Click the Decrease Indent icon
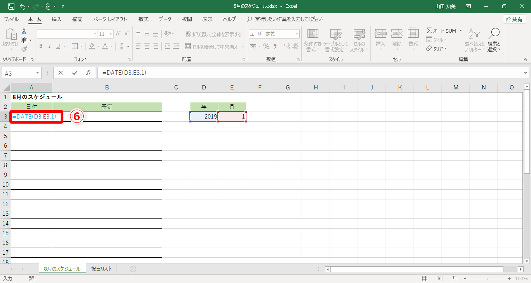This screenshot has width=531, height=283. coord(167,46)
